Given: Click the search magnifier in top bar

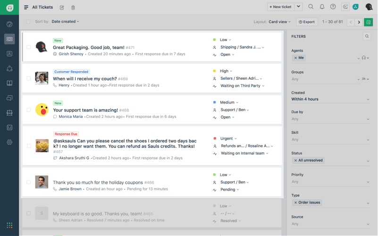Looking at the screenshot, I should [311, 7].
